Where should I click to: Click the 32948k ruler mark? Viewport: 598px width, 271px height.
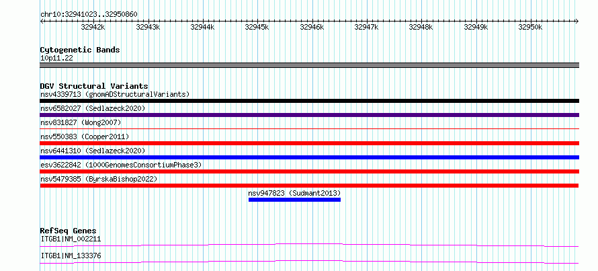[x=421, y=27]
